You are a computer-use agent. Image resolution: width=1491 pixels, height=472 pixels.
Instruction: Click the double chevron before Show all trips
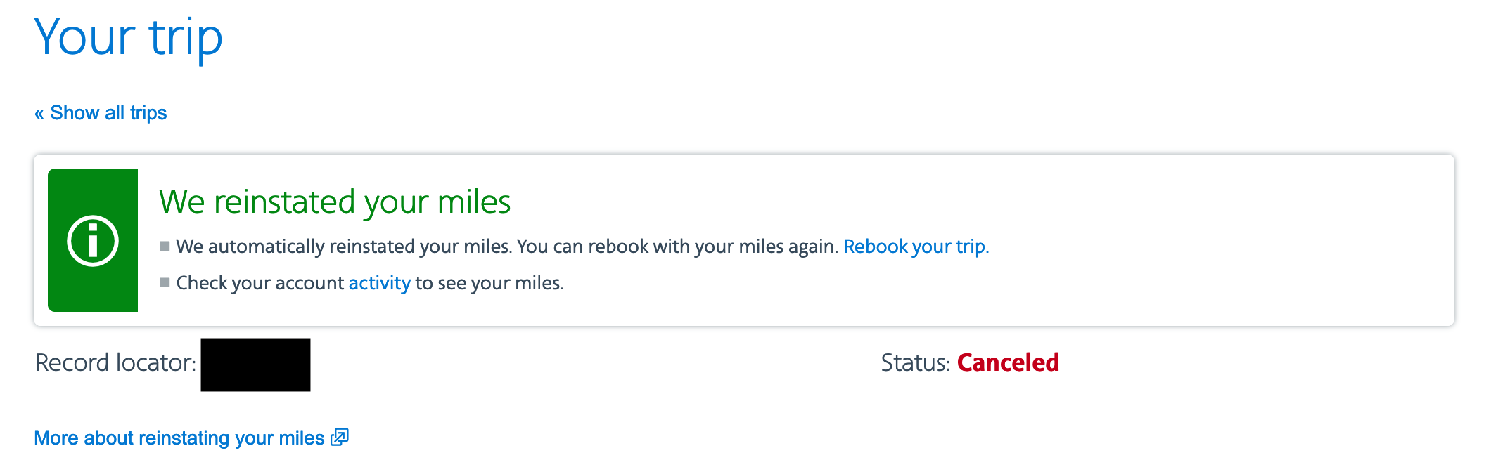(39, 113)
